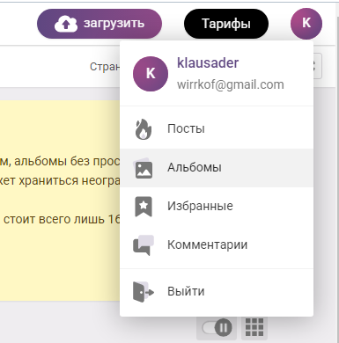Screen dimensions: 339x343
Task: Open Альбомы menu item
Action: point(217,168)
